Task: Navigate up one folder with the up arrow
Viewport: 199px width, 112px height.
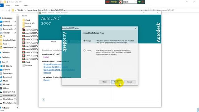Action: pyautogui.click(x=9, y=10)
